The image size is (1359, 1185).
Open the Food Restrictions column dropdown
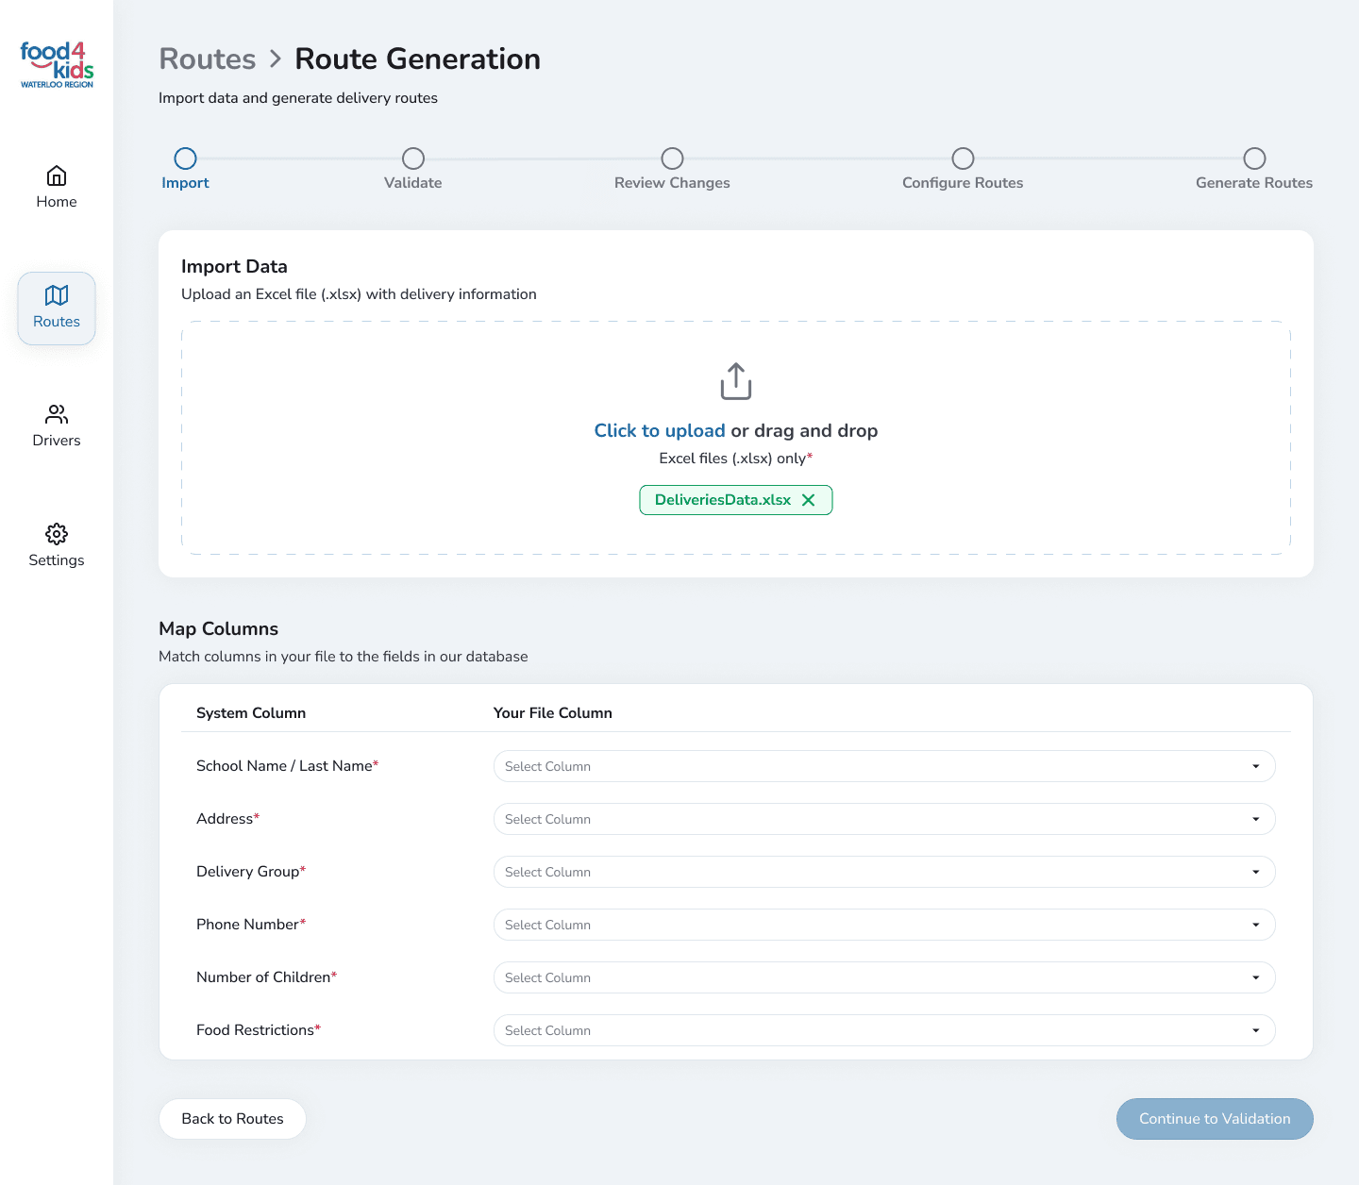[884, 1030]
